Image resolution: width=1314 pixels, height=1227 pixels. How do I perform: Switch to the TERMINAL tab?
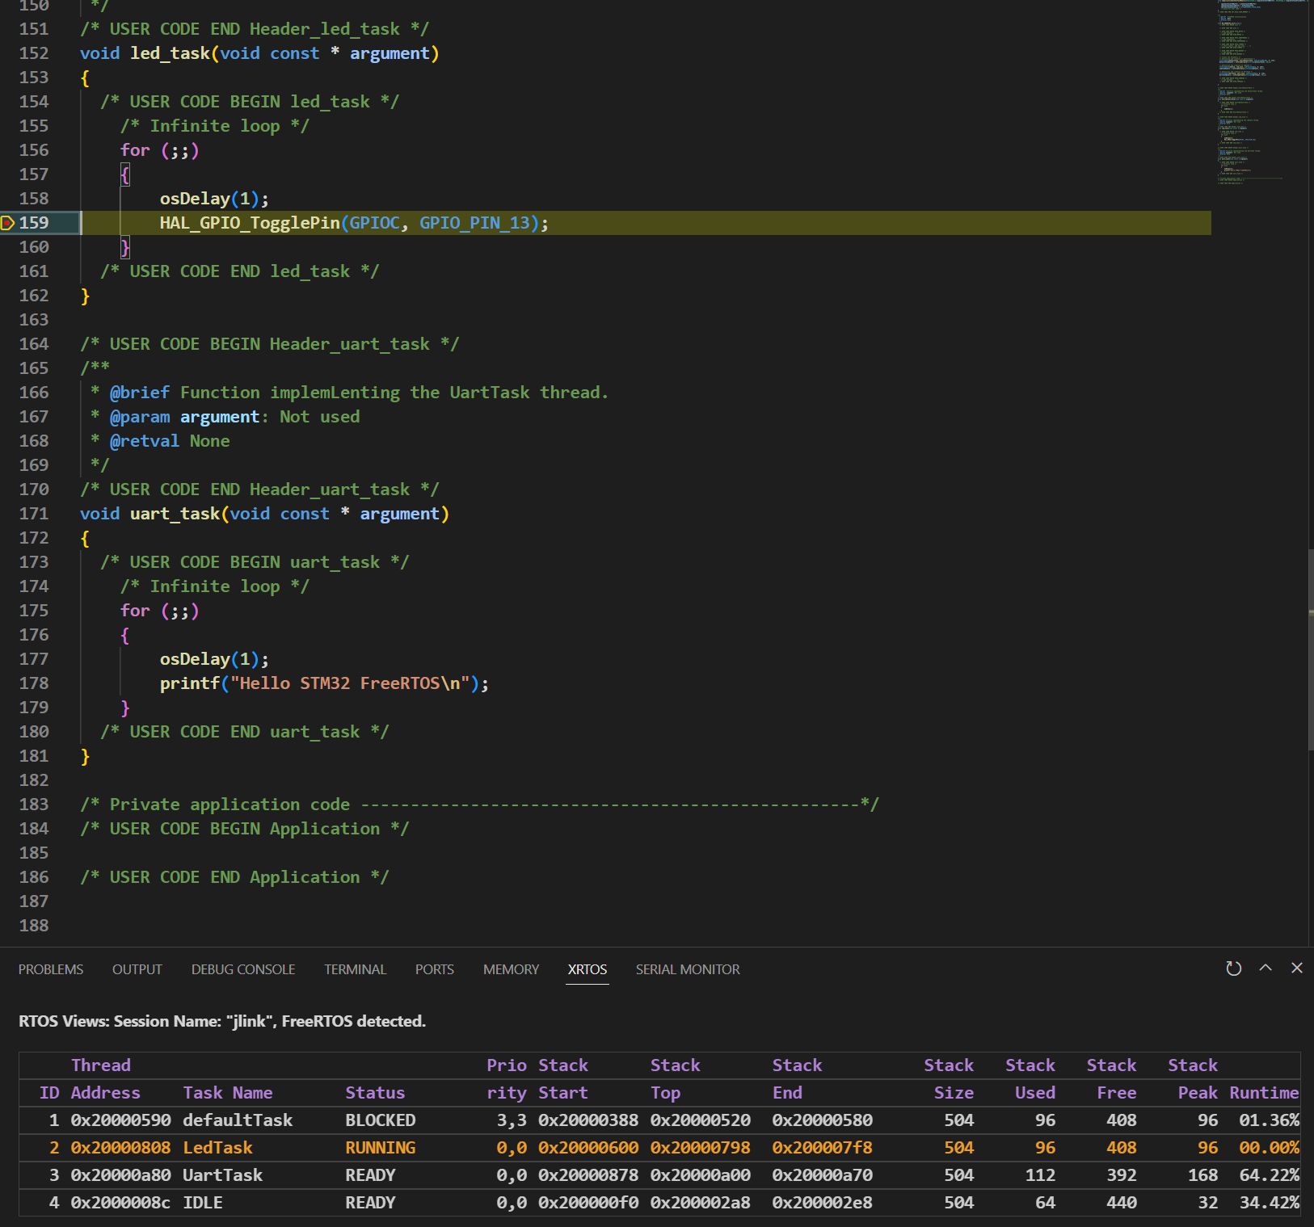356,969
